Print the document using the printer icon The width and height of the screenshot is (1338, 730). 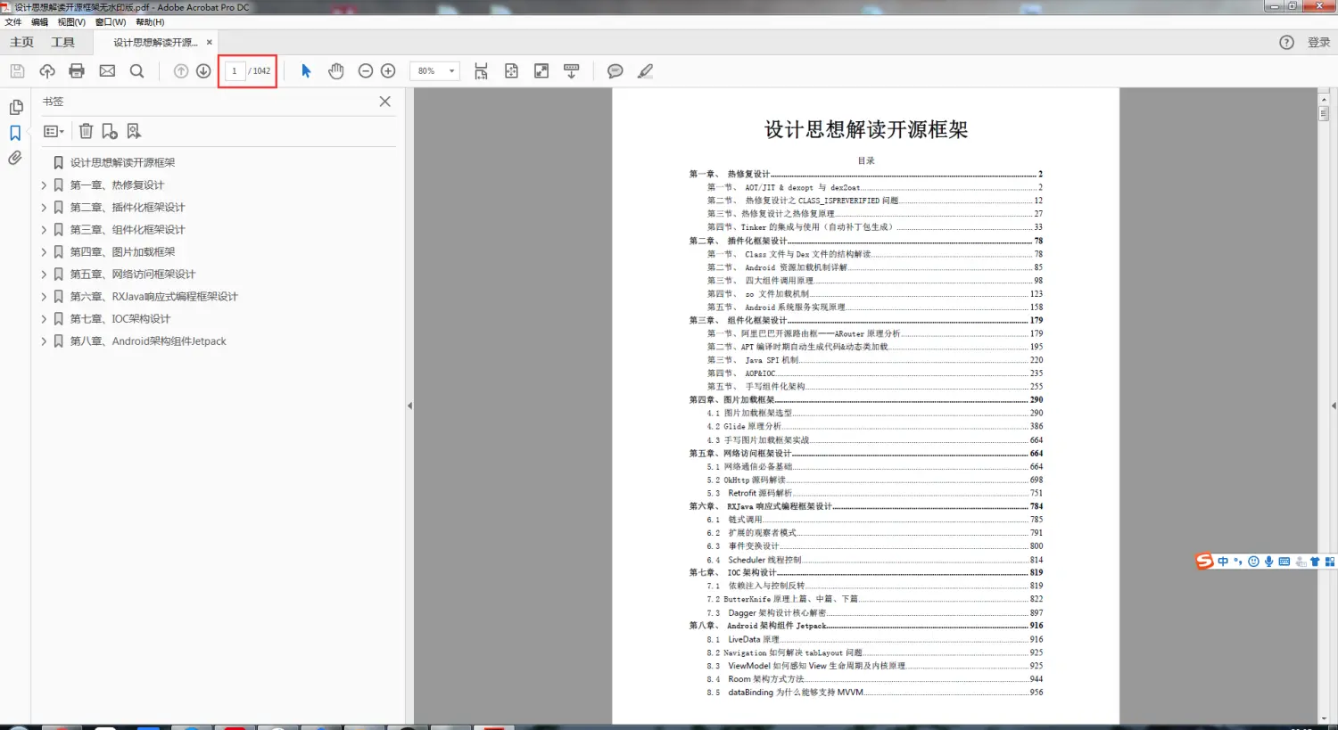pos(77,70)
